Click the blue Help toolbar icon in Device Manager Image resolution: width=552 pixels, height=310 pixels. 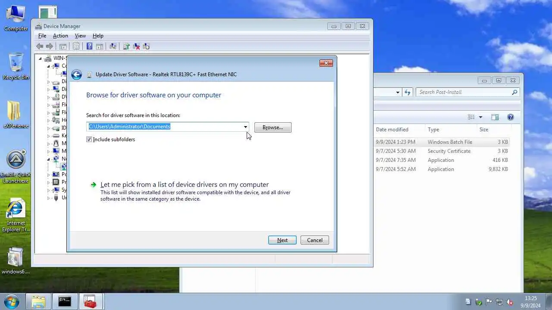[89, 46]
